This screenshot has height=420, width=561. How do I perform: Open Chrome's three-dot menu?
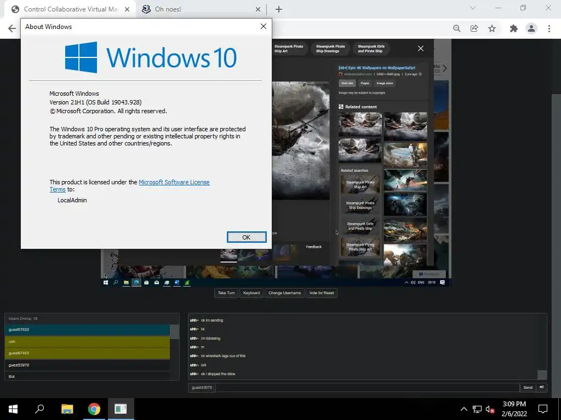549,28
